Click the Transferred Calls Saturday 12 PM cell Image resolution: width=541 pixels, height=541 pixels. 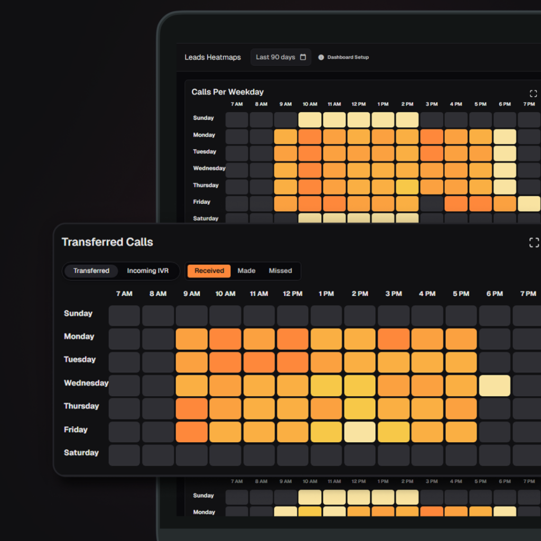[x=293, y=455]
